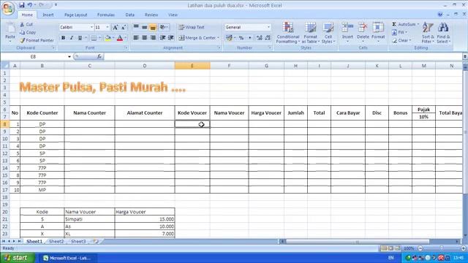Open the Fill dropdown

pos(400,32)
